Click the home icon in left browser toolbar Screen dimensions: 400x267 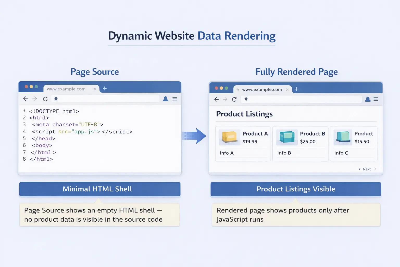click(x=56, y=99)
